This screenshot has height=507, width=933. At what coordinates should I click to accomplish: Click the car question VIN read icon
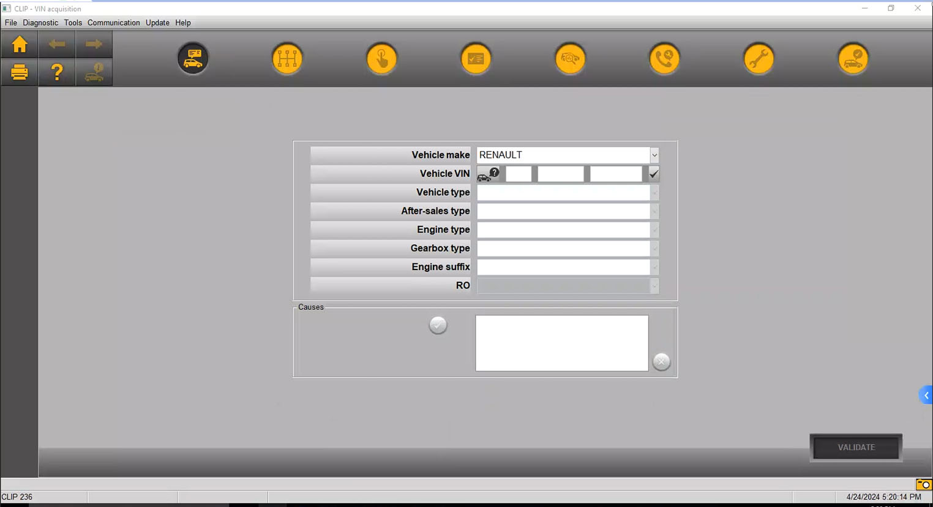[x=489, y=175]
